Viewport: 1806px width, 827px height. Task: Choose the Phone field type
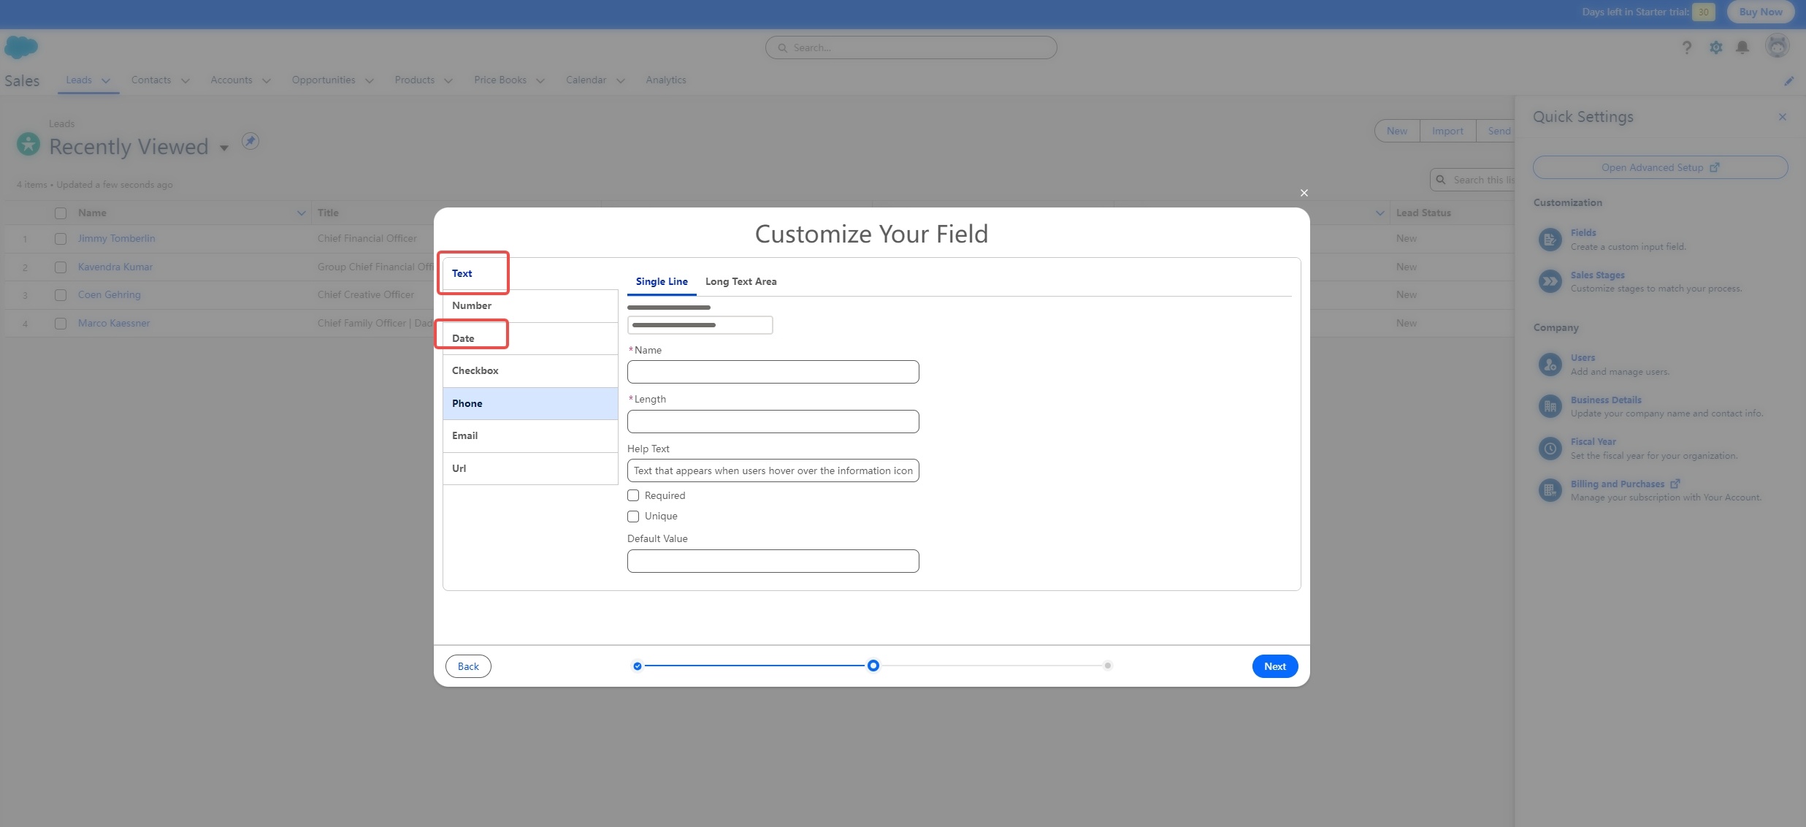(x=530, y=403)
